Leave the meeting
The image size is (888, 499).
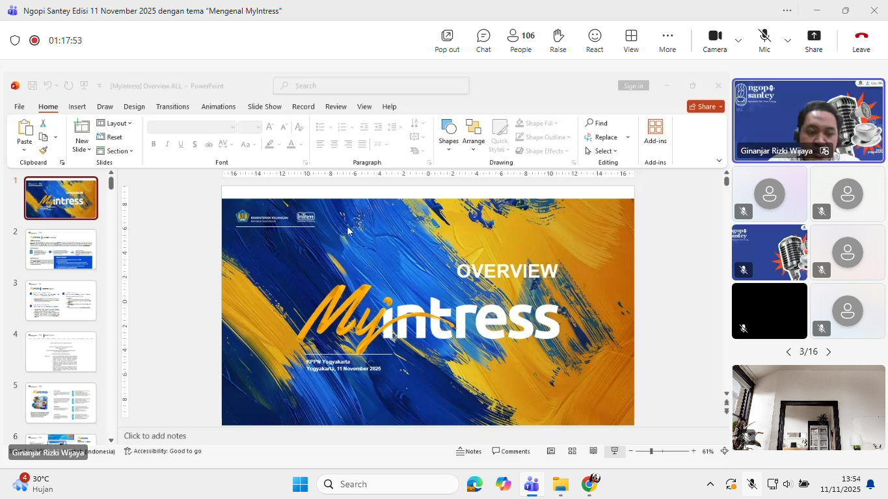click(861, 40)
